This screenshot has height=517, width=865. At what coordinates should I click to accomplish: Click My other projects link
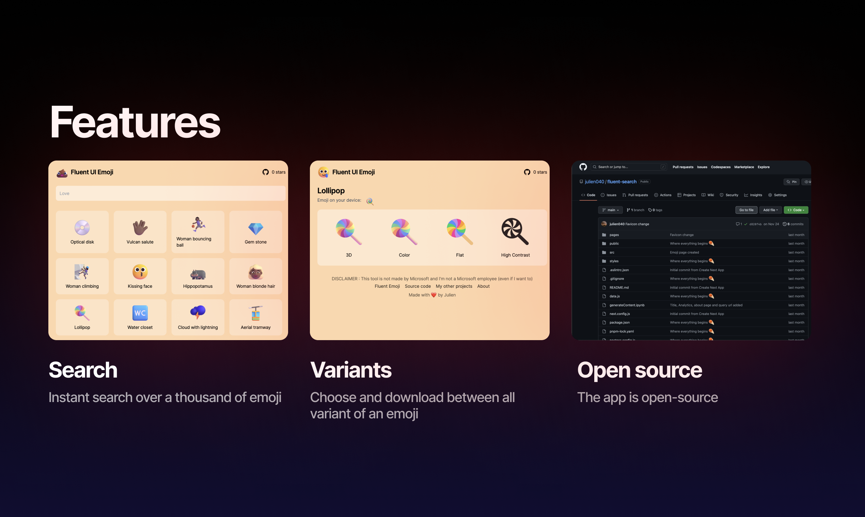[x=454, y=286]
